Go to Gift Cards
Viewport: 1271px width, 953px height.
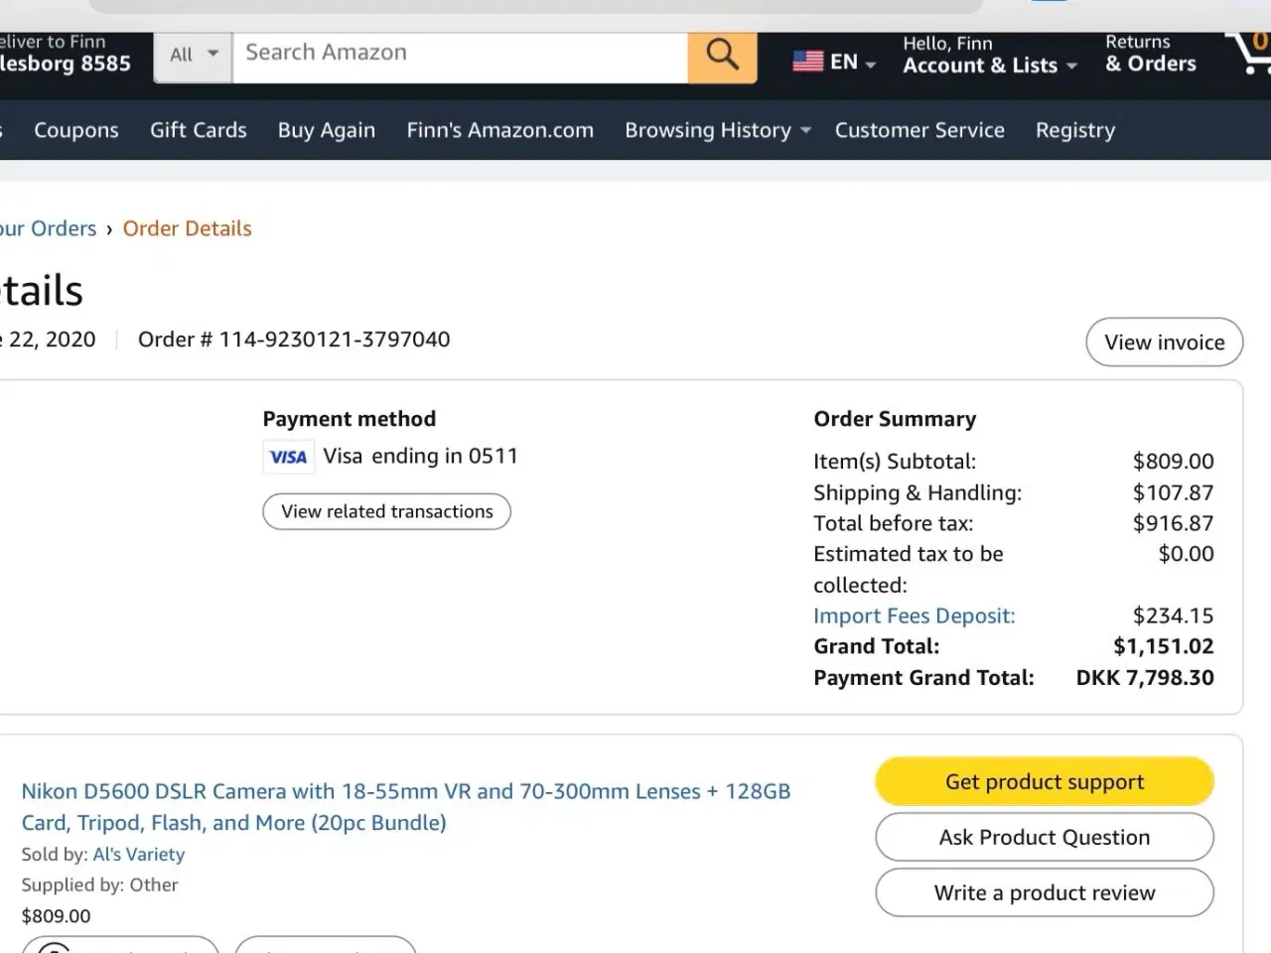(199, 130)
